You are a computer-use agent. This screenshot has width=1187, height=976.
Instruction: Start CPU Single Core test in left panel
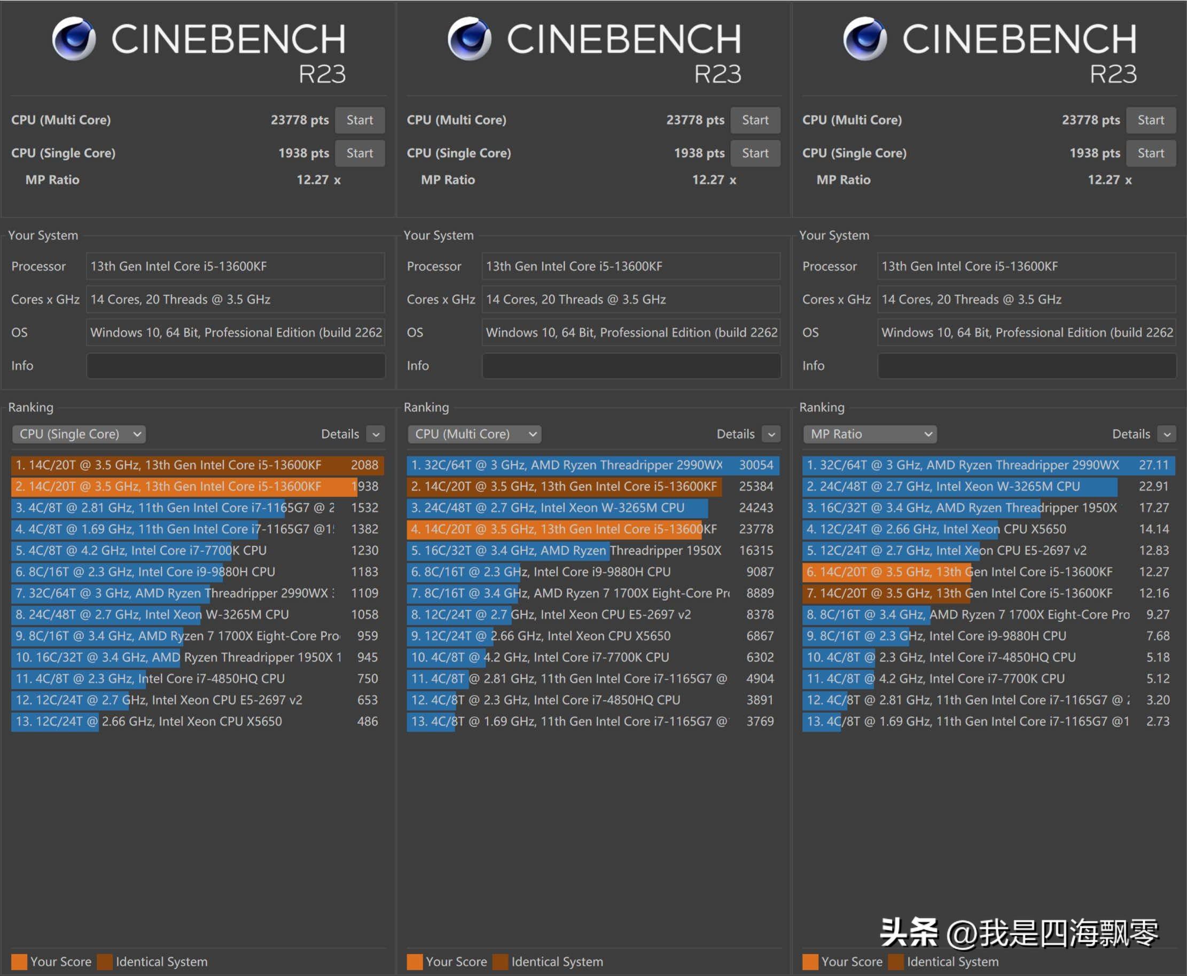(x=360, y=153)
